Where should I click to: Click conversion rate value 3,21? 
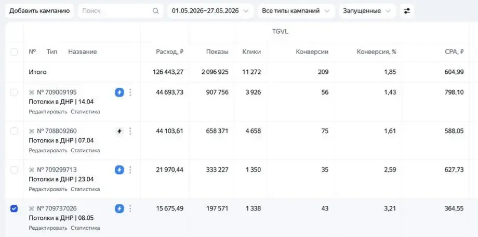[x=391, y=208]
